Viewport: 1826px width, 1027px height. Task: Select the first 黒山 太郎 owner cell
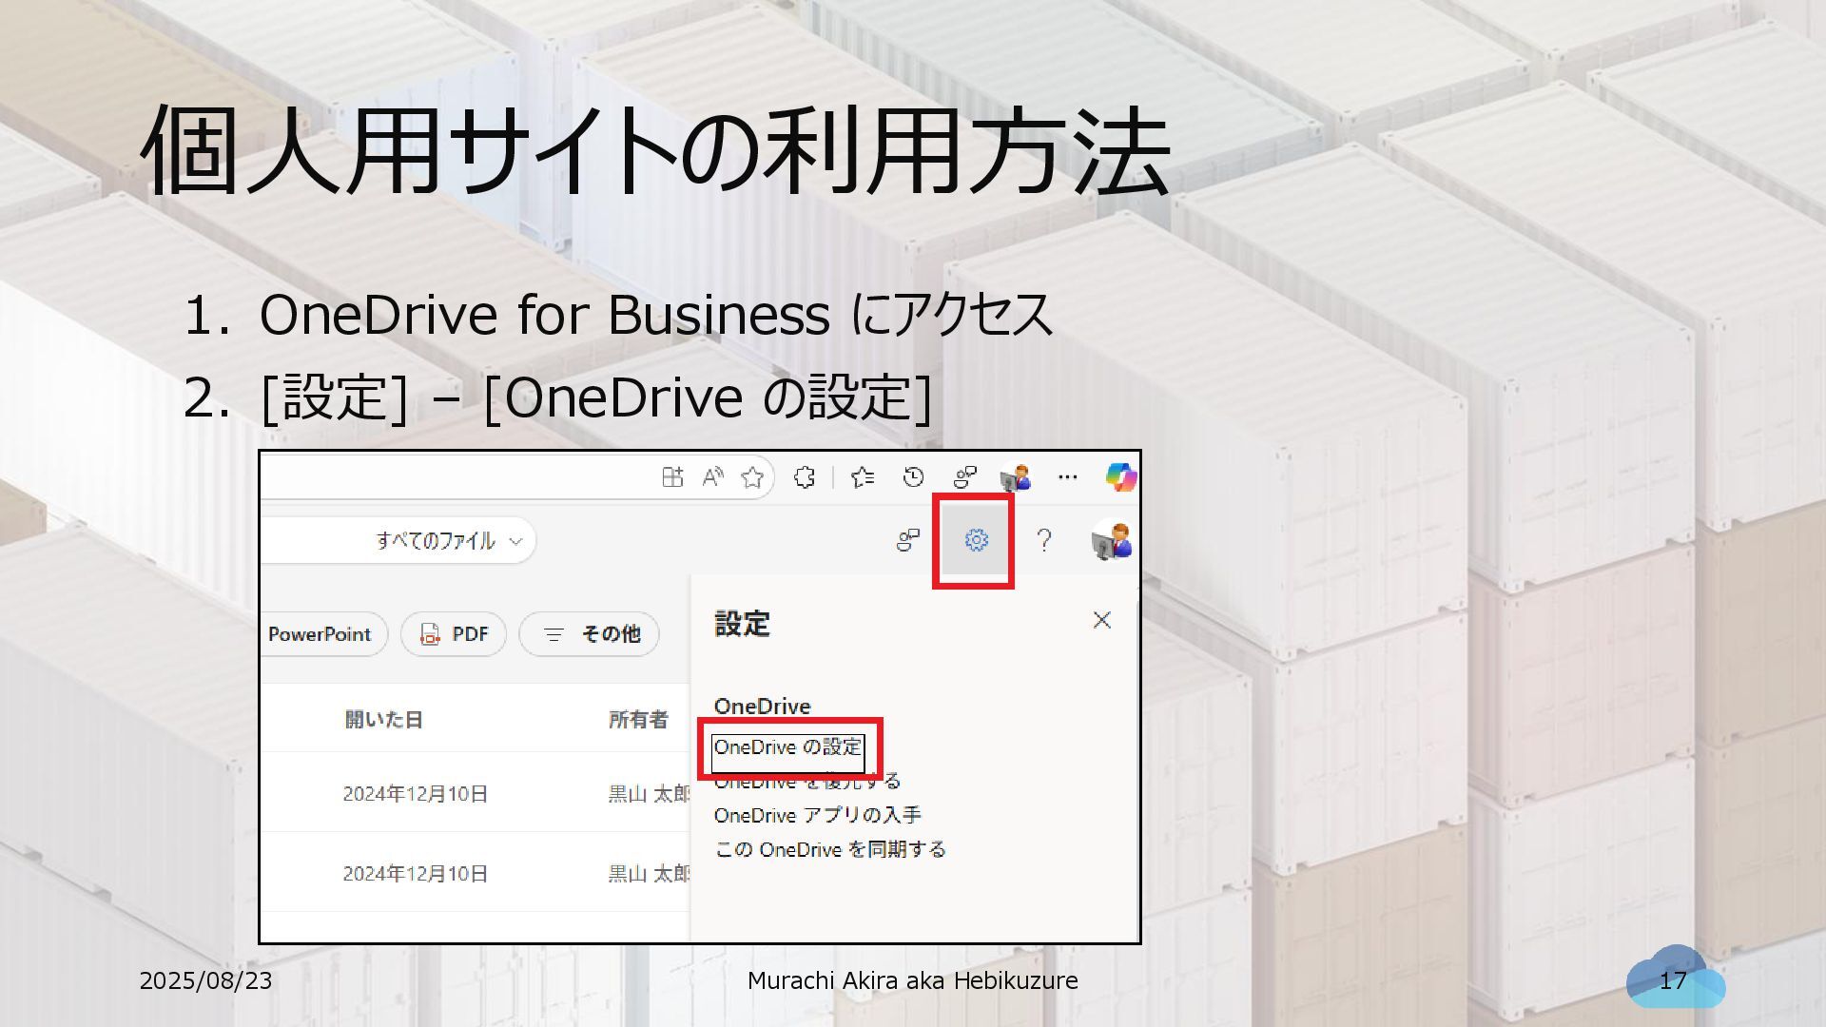(x=649, y=794)
